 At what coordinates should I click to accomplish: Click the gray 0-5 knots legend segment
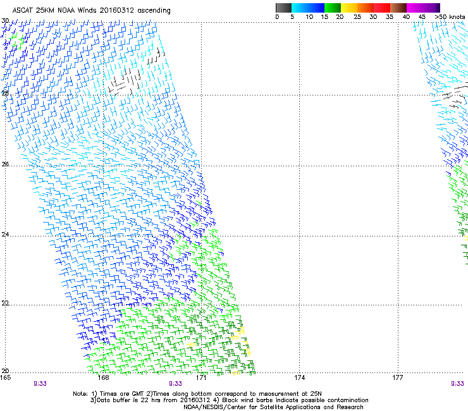(x=283, y=8)
